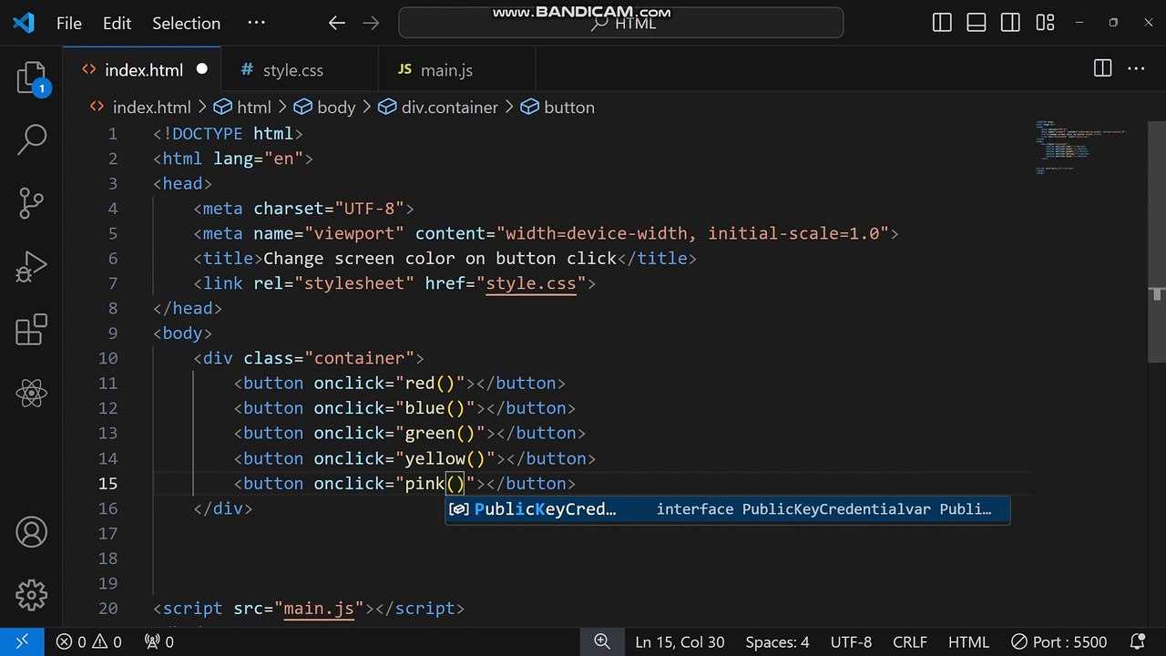
Task: Click the "yellow()" onclick value
Action: [x=445, y=458]
